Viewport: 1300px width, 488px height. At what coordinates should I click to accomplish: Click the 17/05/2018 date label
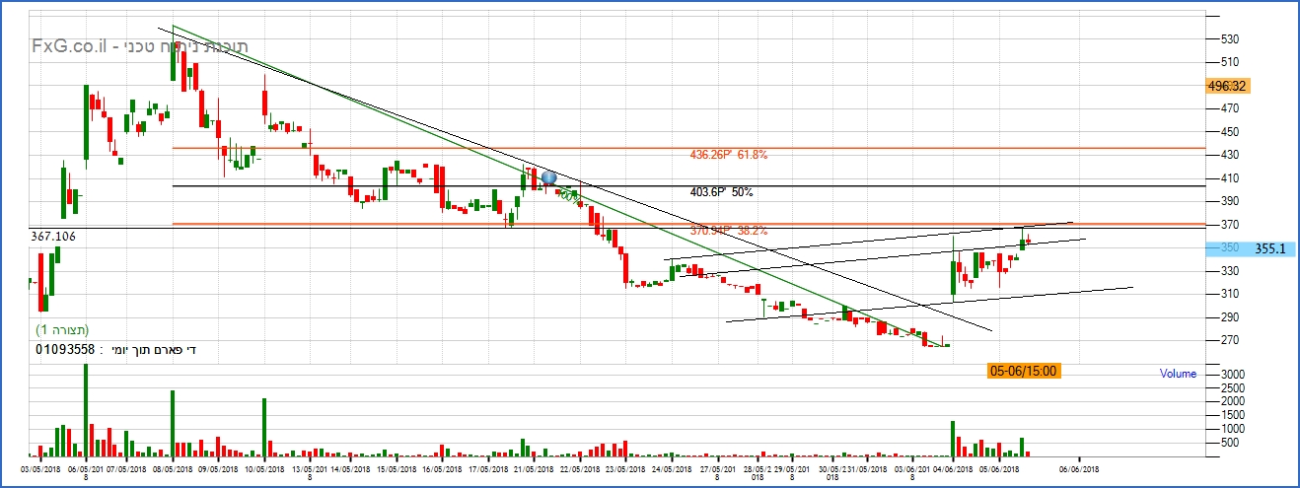487,469
